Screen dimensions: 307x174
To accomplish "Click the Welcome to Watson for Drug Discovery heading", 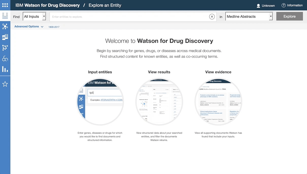I will (159, 41).
